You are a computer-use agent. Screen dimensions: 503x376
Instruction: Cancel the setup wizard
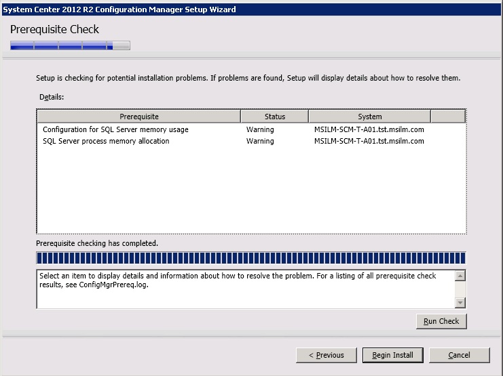pos(459,355)
